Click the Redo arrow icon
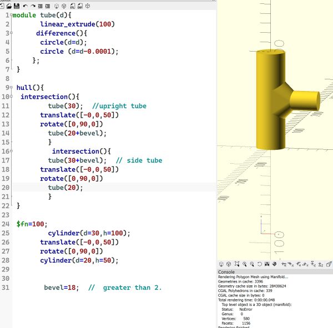Viewport: 333px width, 328px height. click(x=32, y=6)
